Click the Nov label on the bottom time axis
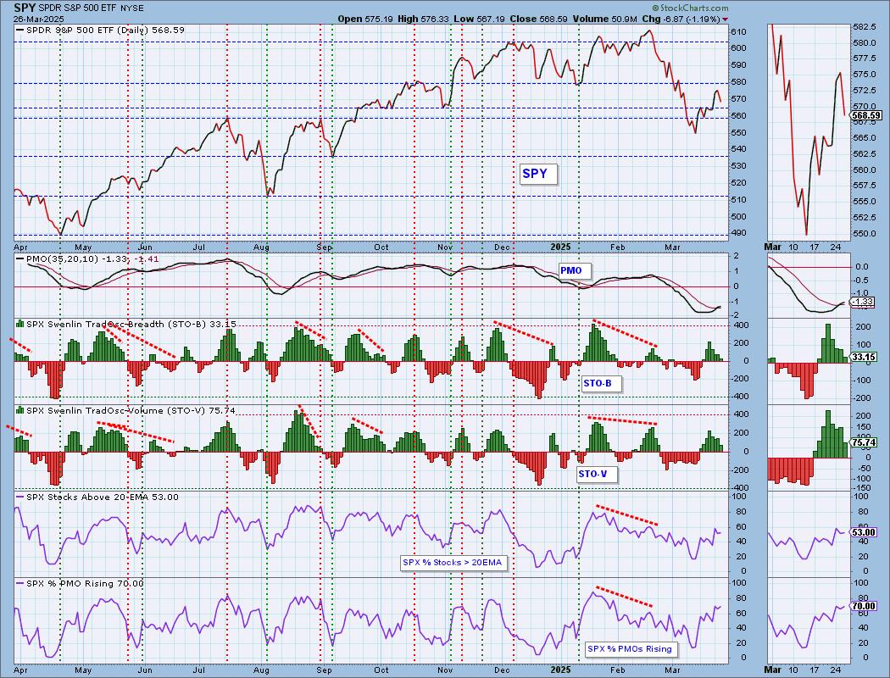This screenshot has width=890, height=678. (445, 670)
